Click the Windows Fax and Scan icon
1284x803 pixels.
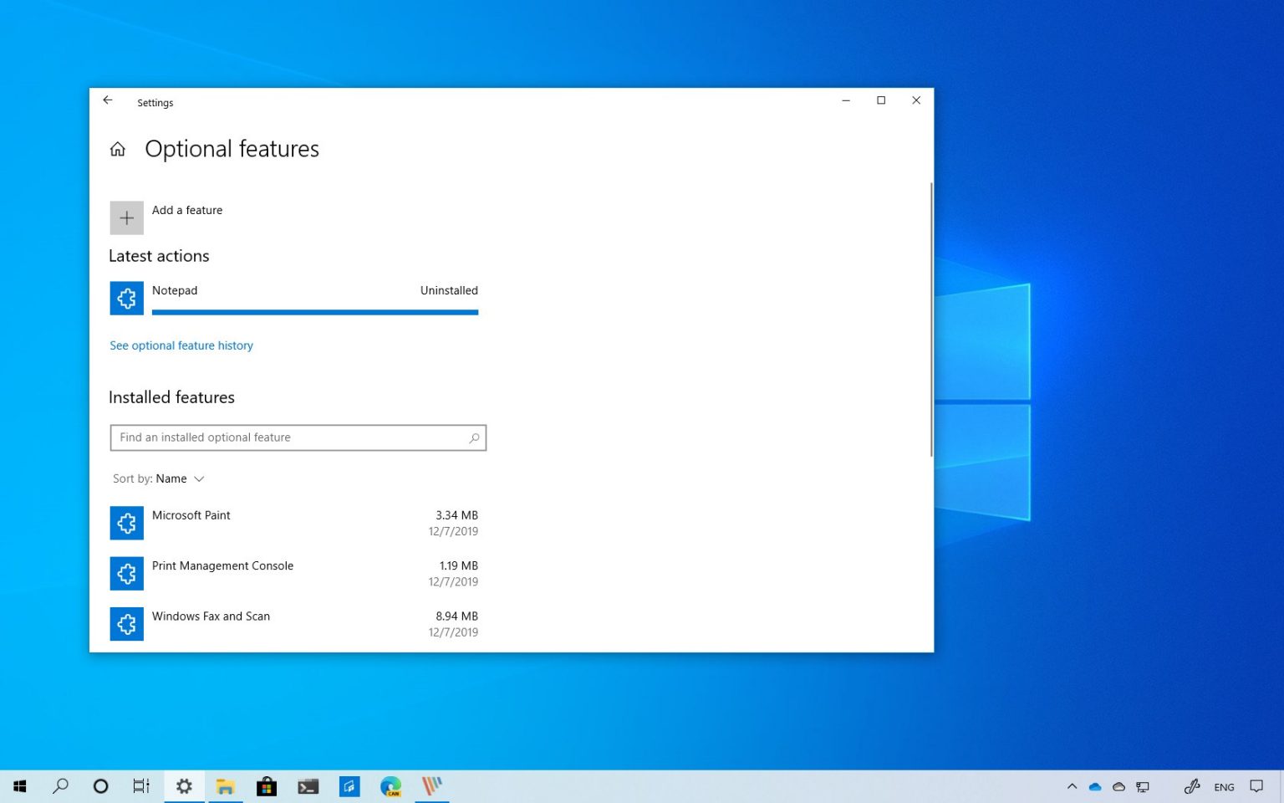(x=126, y=624)
